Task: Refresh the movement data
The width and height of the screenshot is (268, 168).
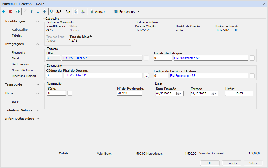Action: (18, 11)
